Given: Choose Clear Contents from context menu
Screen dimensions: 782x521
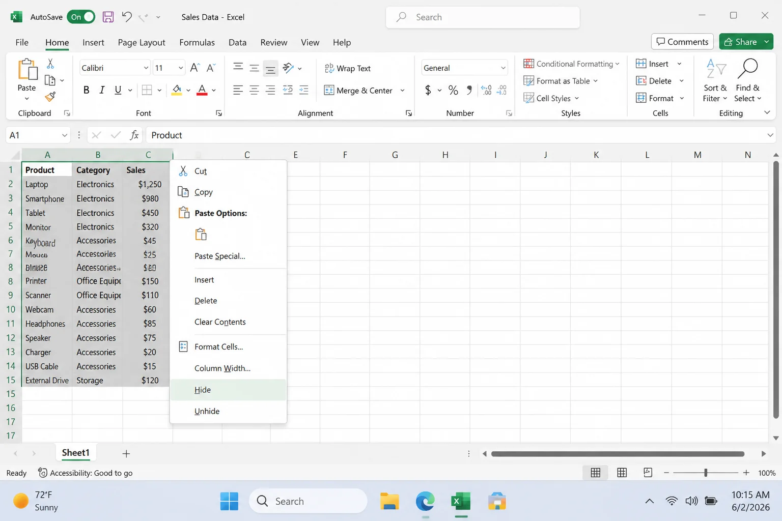Looking at the screenshot, I should (x=228, y=322).
